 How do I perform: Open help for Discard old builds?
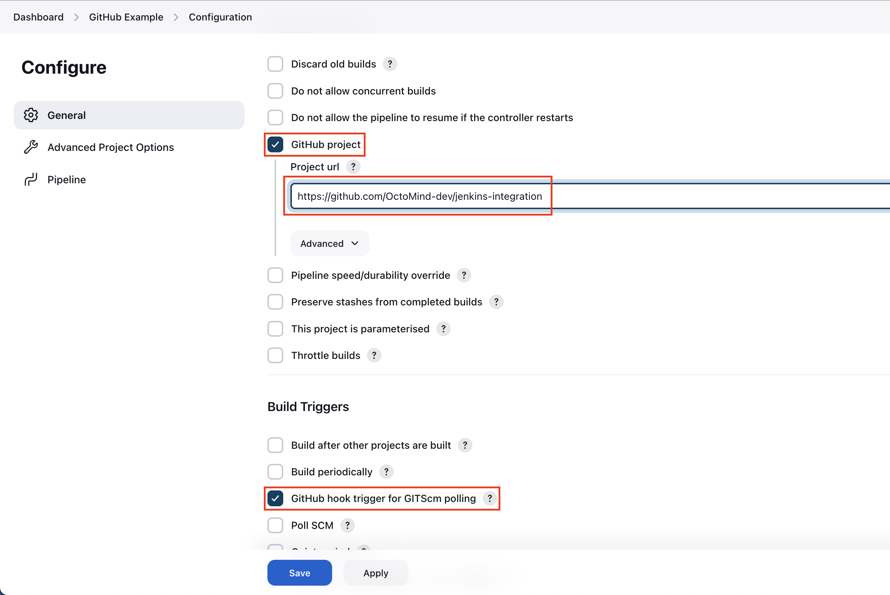pos(390,64)
